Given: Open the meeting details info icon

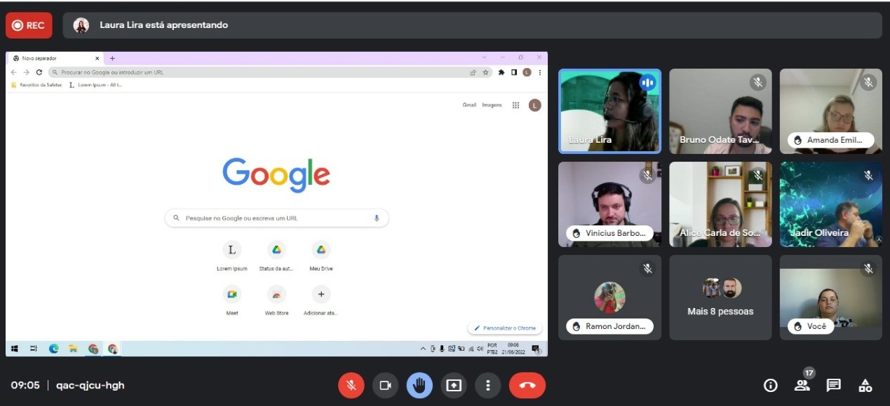Looking at the screenshot, I should pos(770,385).
